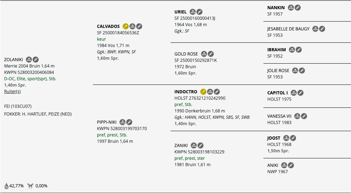This screenshot has width=351, height=193.
Task: Click yellow stallion icon next to INDOCTRO
Action: click(x=203, y=92)
